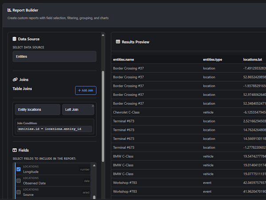Click the Table Joins heading

pyautogui.click(x=22, y=88)
